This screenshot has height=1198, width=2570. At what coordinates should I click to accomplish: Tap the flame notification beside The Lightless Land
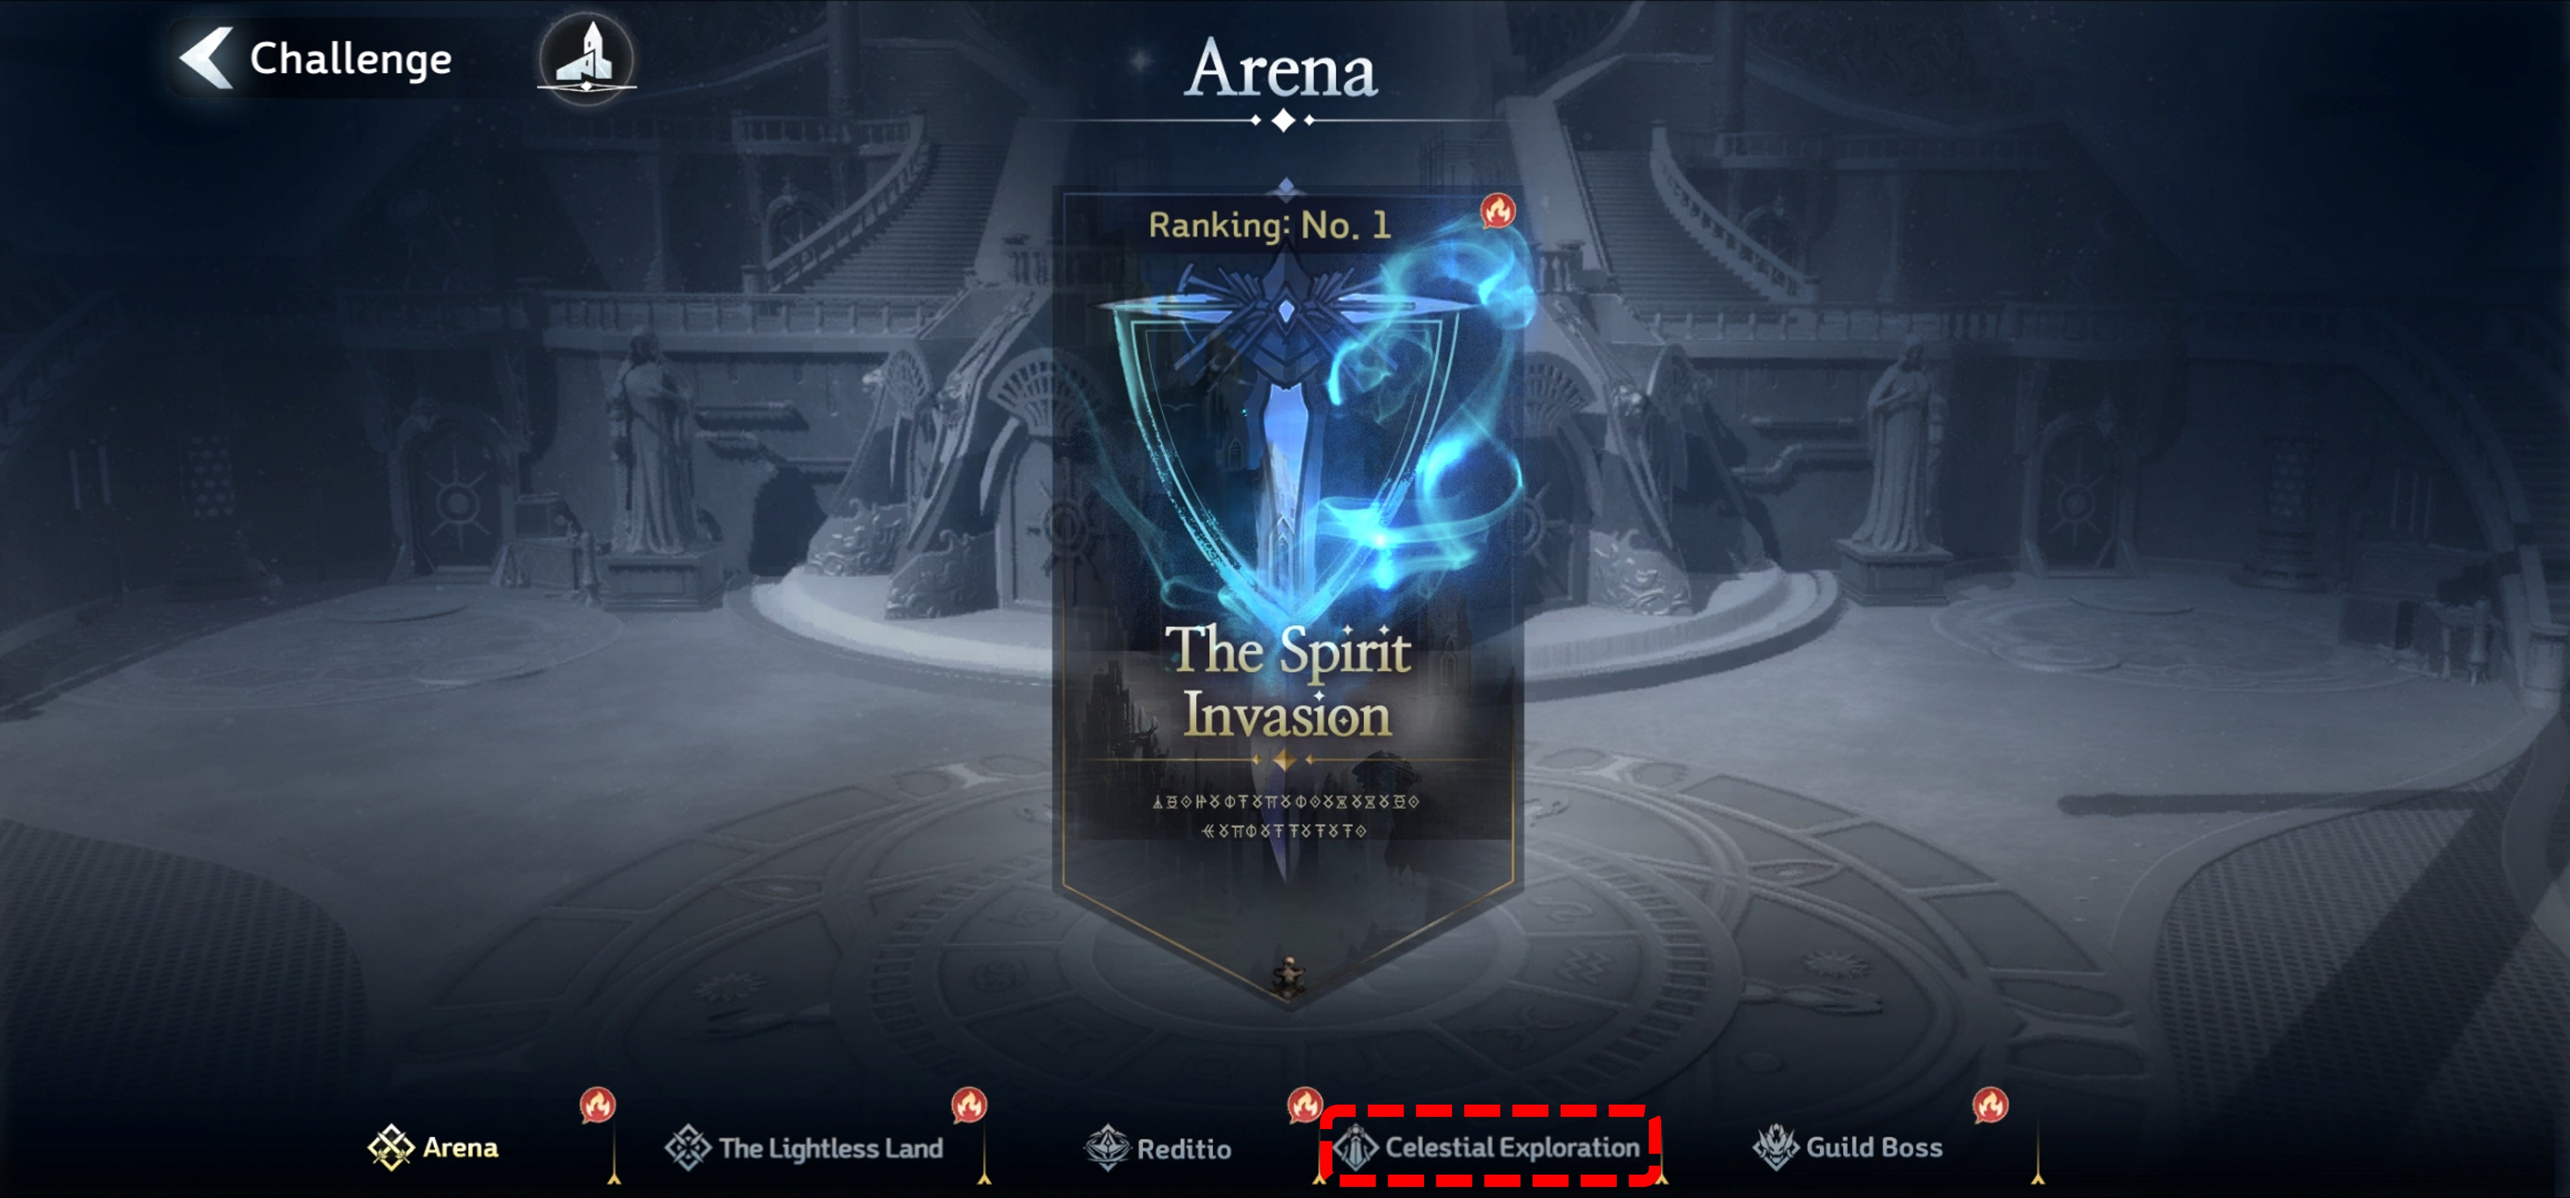click(969, 1105)
